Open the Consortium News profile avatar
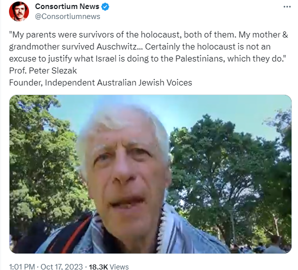Image resolution: width=298 pixels, height=270 pixels. [x=19, y=11]
